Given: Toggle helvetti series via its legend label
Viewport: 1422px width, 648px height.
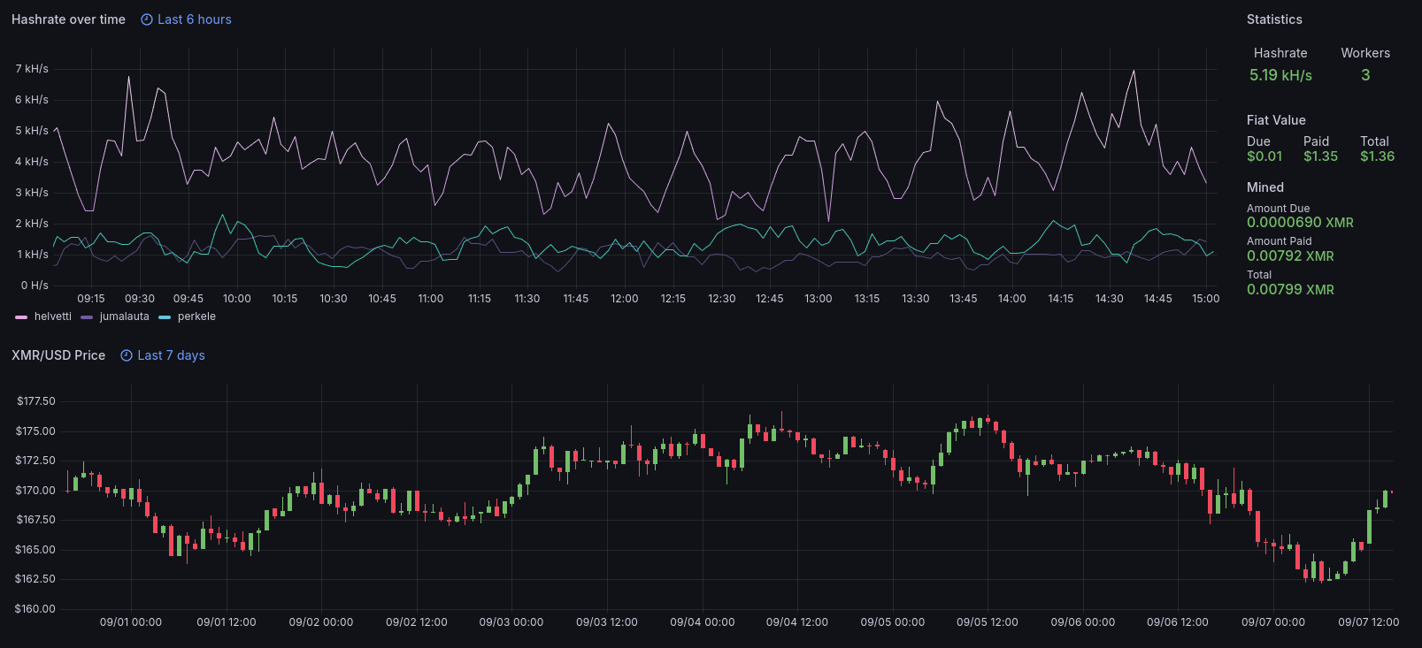Looking at the screenshot, I should coord(53,316).
